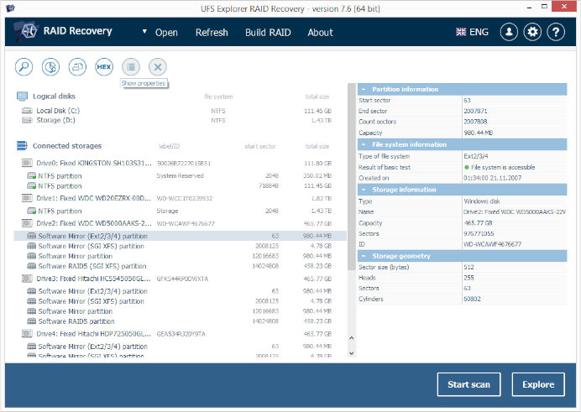Click the storage list scroll down arrow
The width and height of the screenshot is (581, 412).
[352, 353]
